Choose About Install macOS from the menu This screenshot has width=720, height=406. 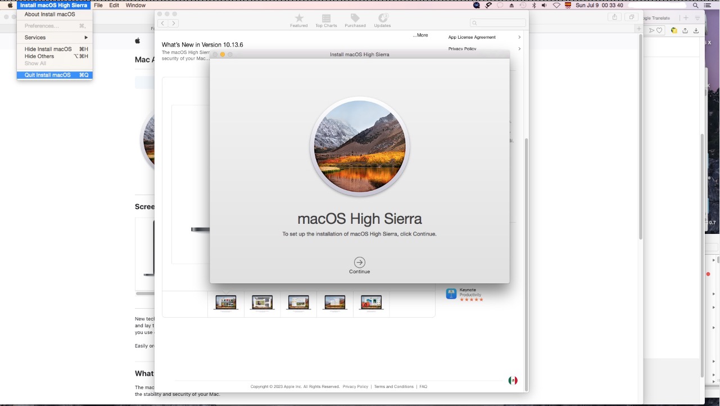(x=55, y=15)
